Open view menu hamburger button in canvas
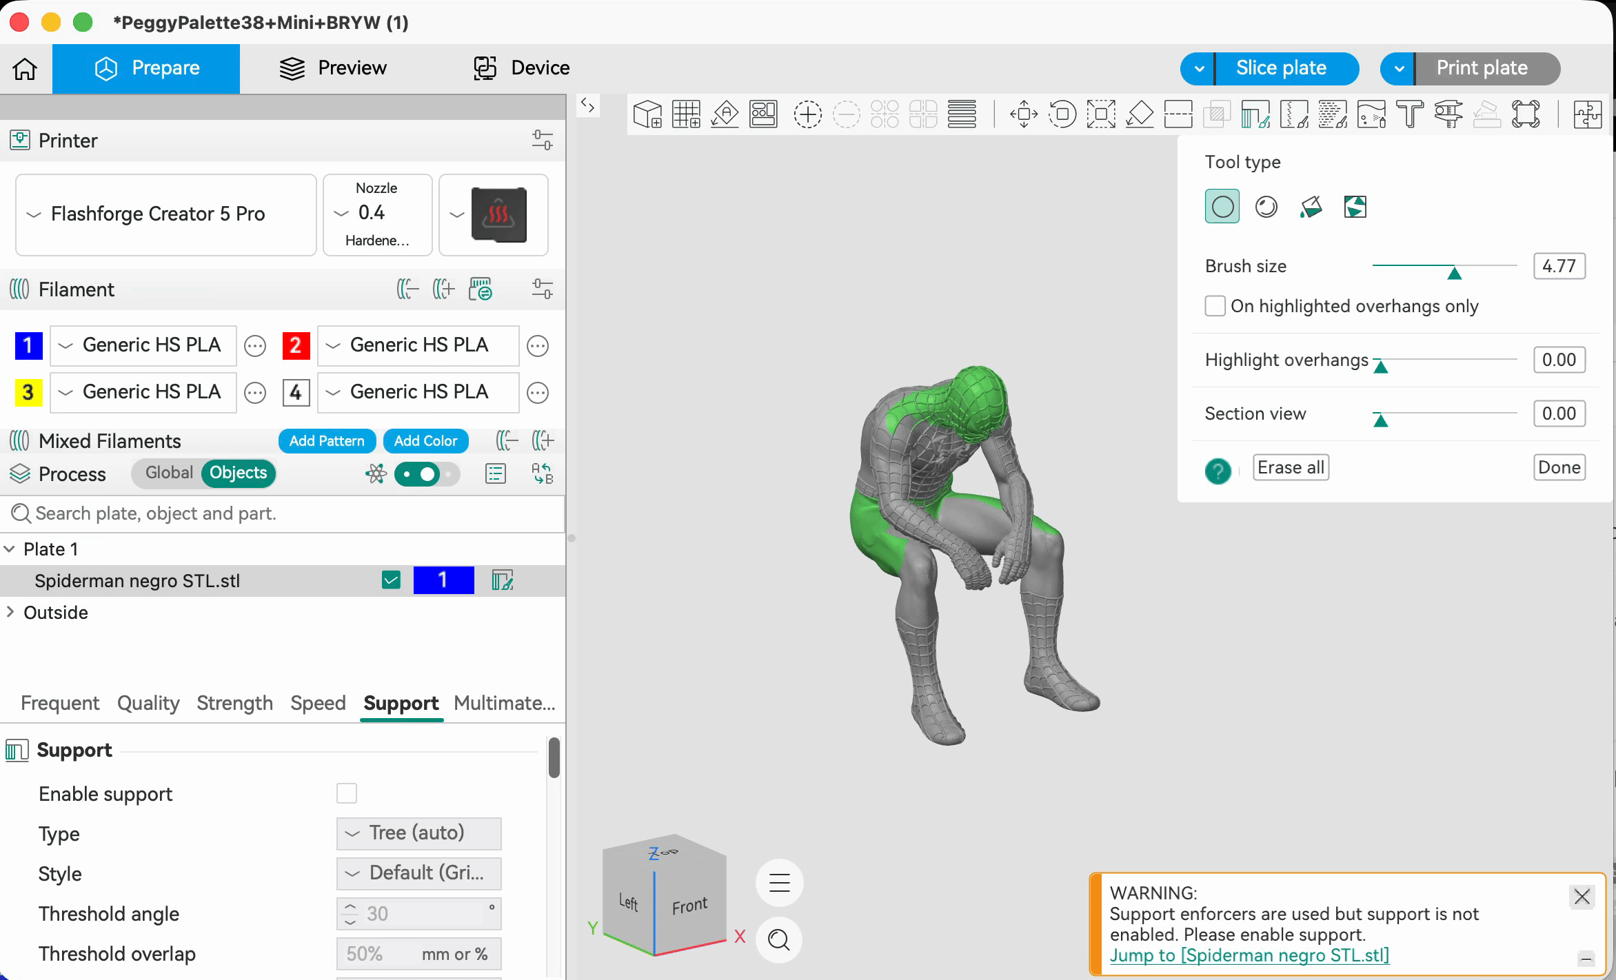This screenshot has width=1616, height=980. pos(780,883)
